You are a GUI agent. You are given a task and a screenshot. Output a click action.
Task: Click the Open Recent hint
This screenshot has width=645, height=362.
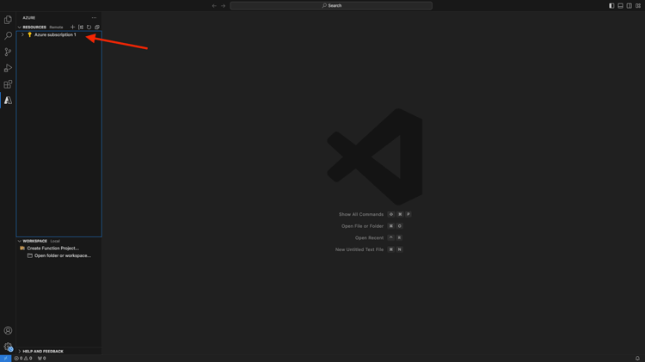(369, 238)
